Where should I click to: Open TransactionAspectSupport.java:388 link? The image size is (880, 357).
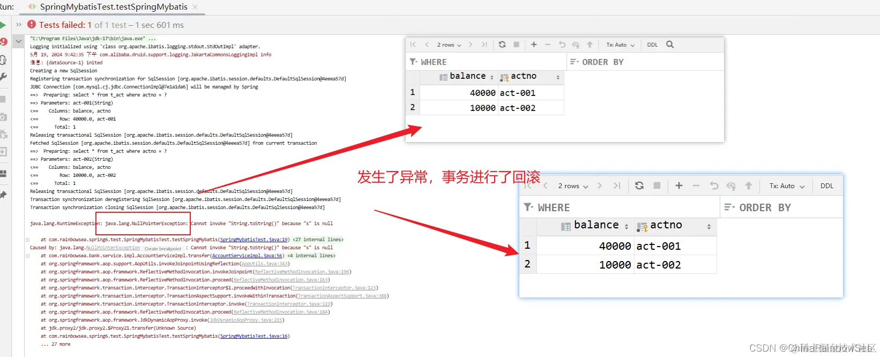tap(342, 296)
